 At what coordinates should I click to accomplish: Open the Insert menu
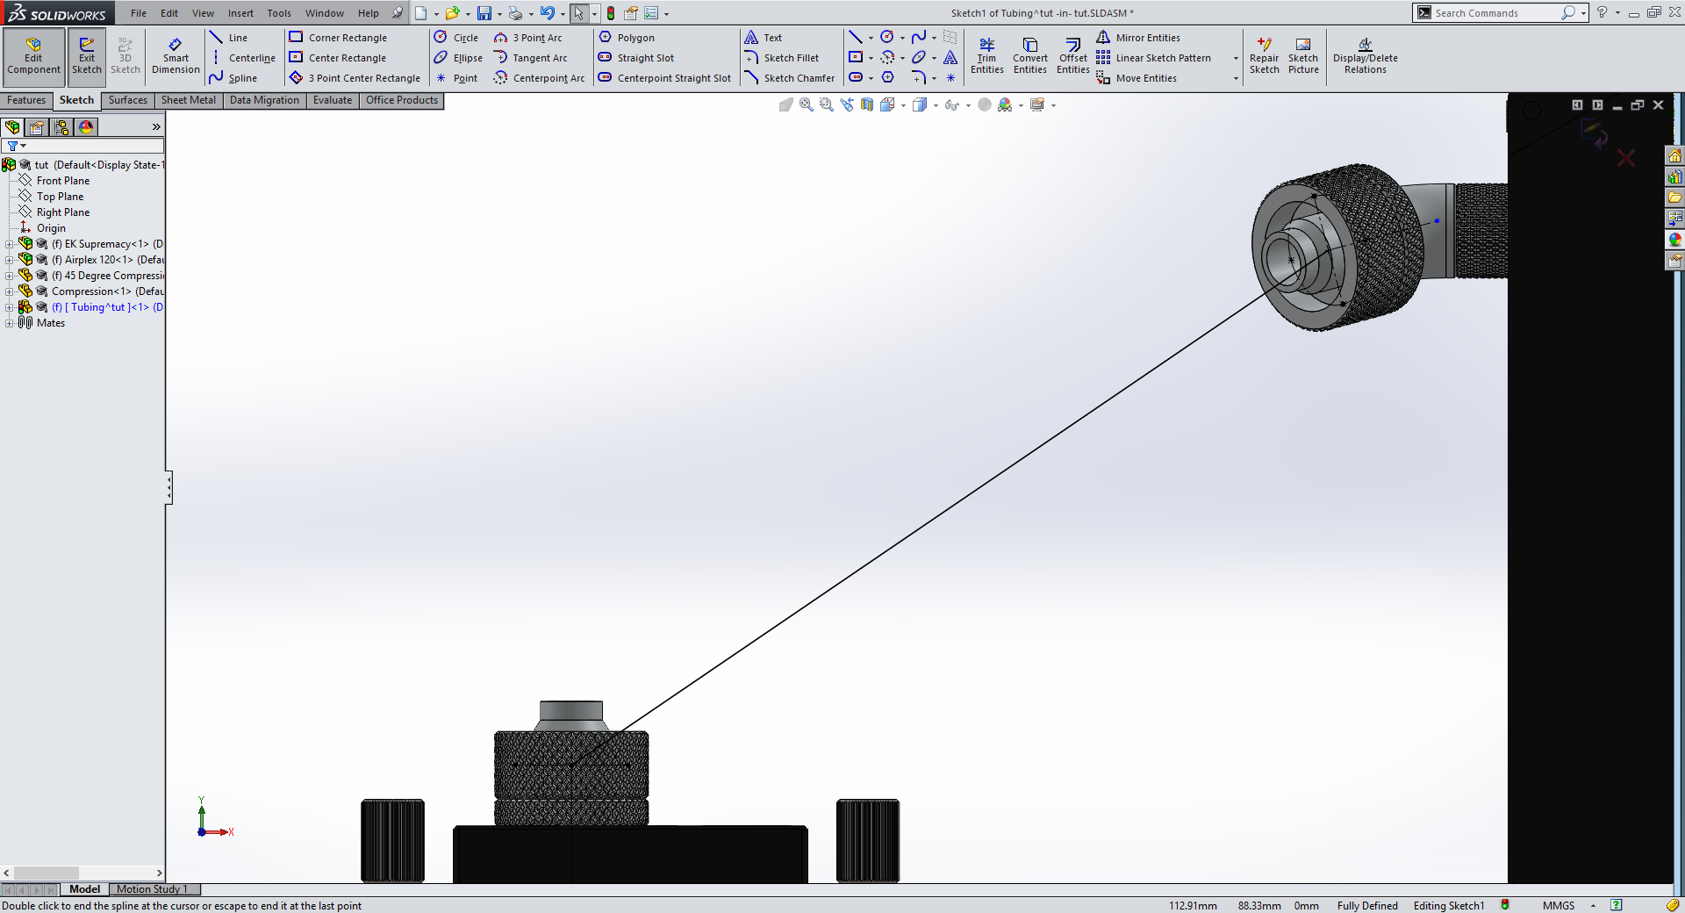pyautogui.click(x=240, y=13)
